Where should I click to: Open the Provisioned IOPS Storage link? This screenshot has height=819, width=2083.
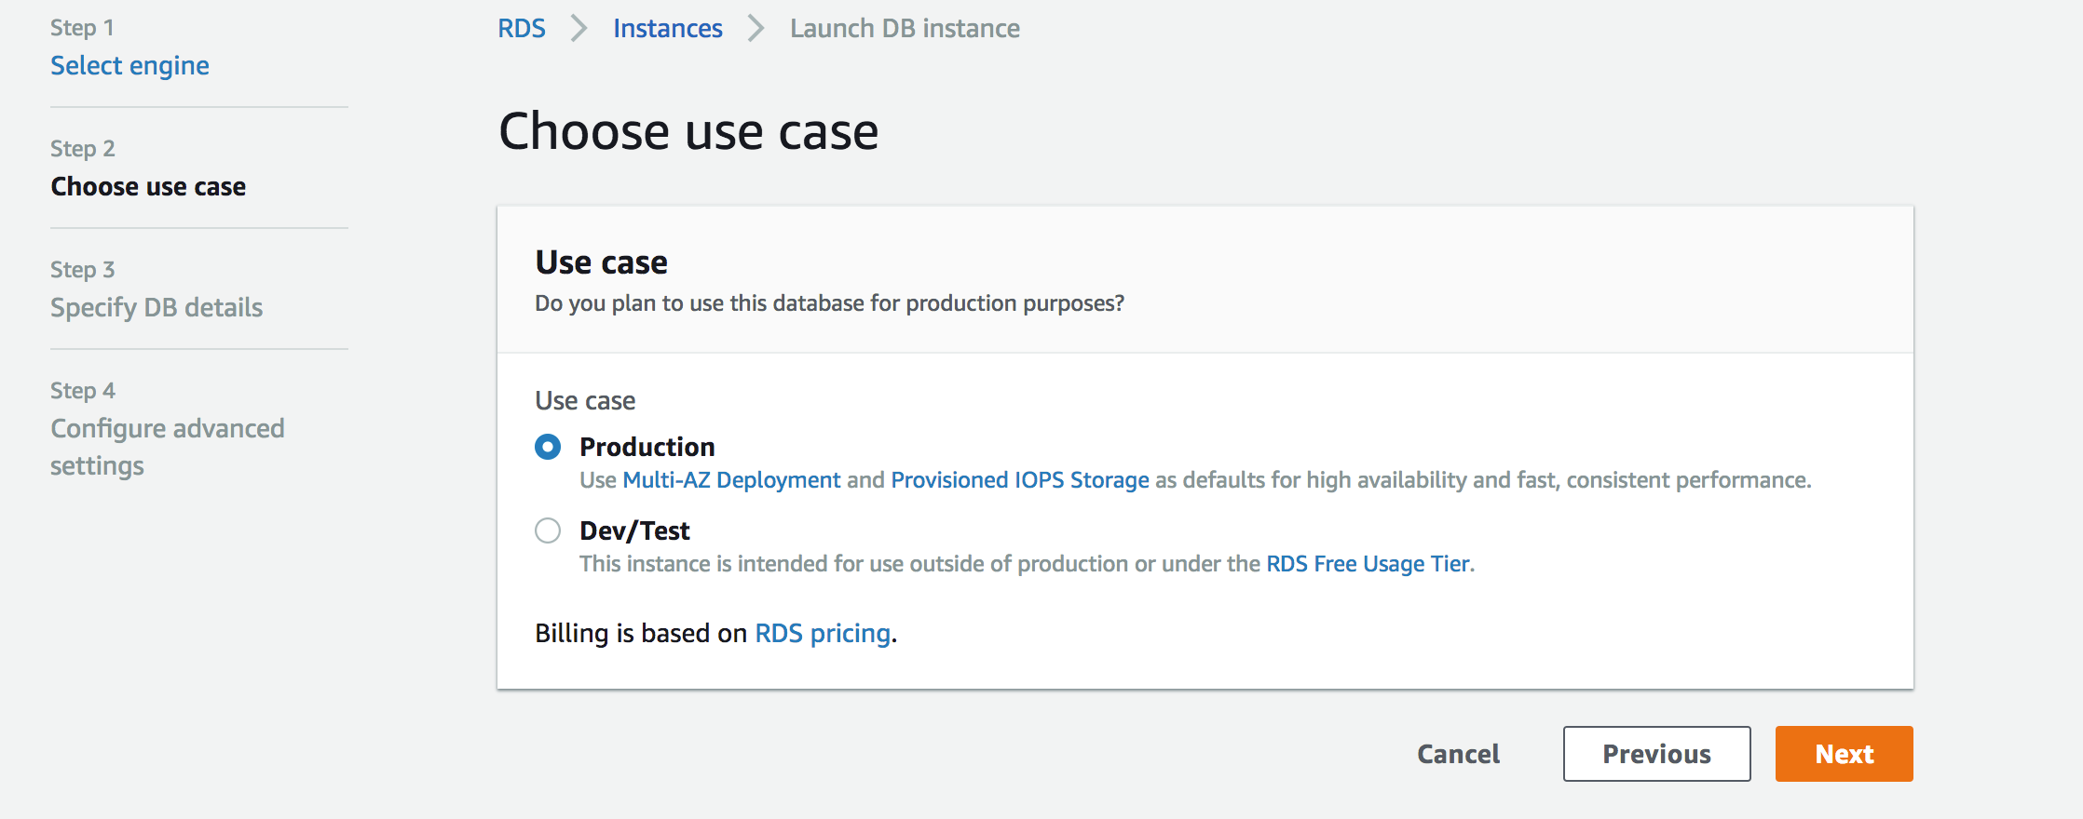1020,480
